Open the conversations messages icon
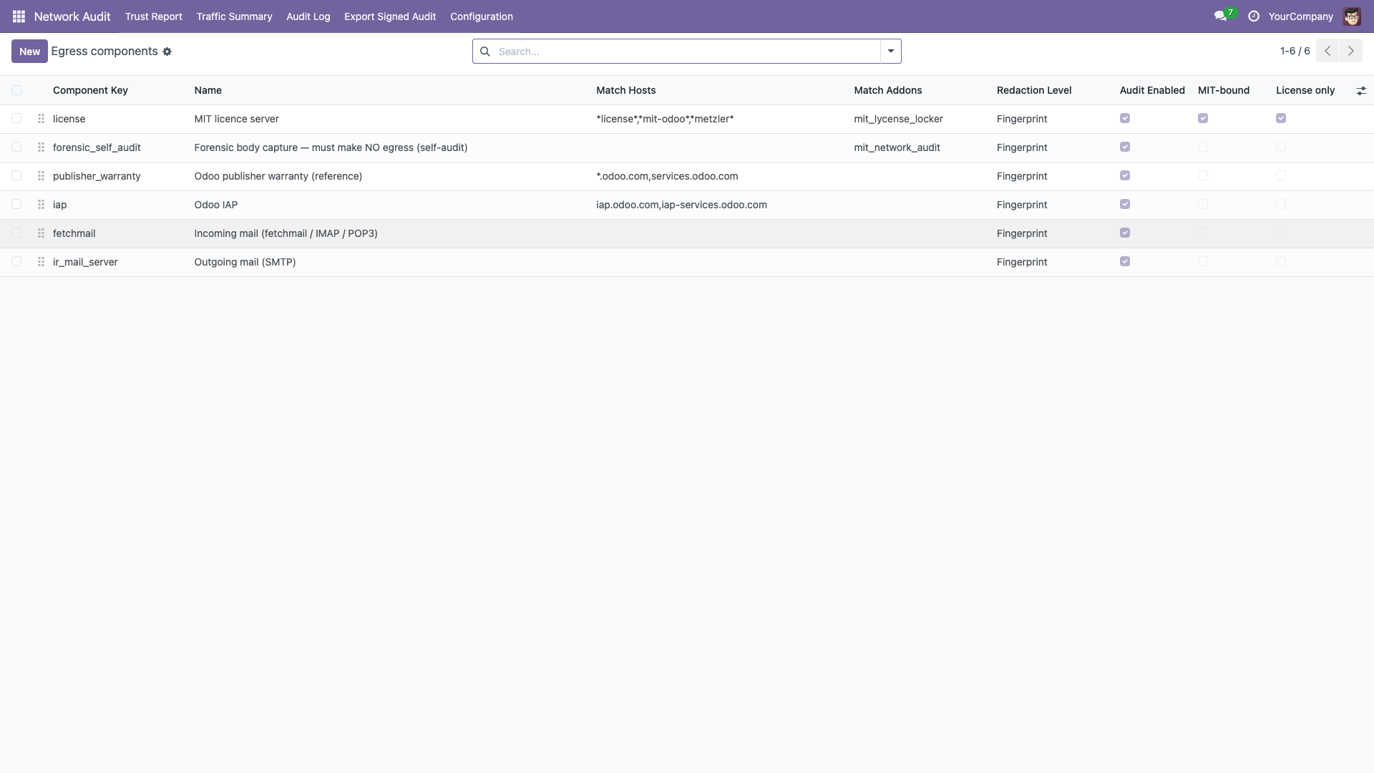 pyautogui.click(x=1220, y=16)
